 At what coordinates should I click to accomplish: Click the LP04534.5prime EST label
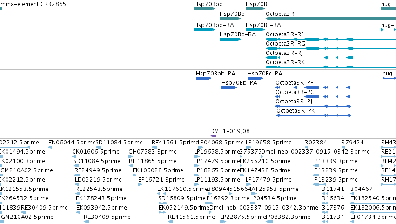click(x=273, y=199)
